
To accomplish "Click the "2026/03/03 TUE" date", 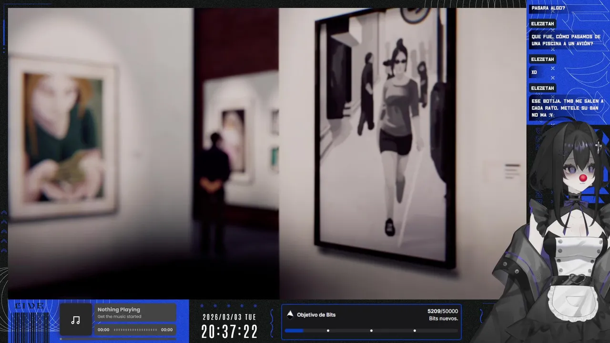I will [x=229, y=317].
